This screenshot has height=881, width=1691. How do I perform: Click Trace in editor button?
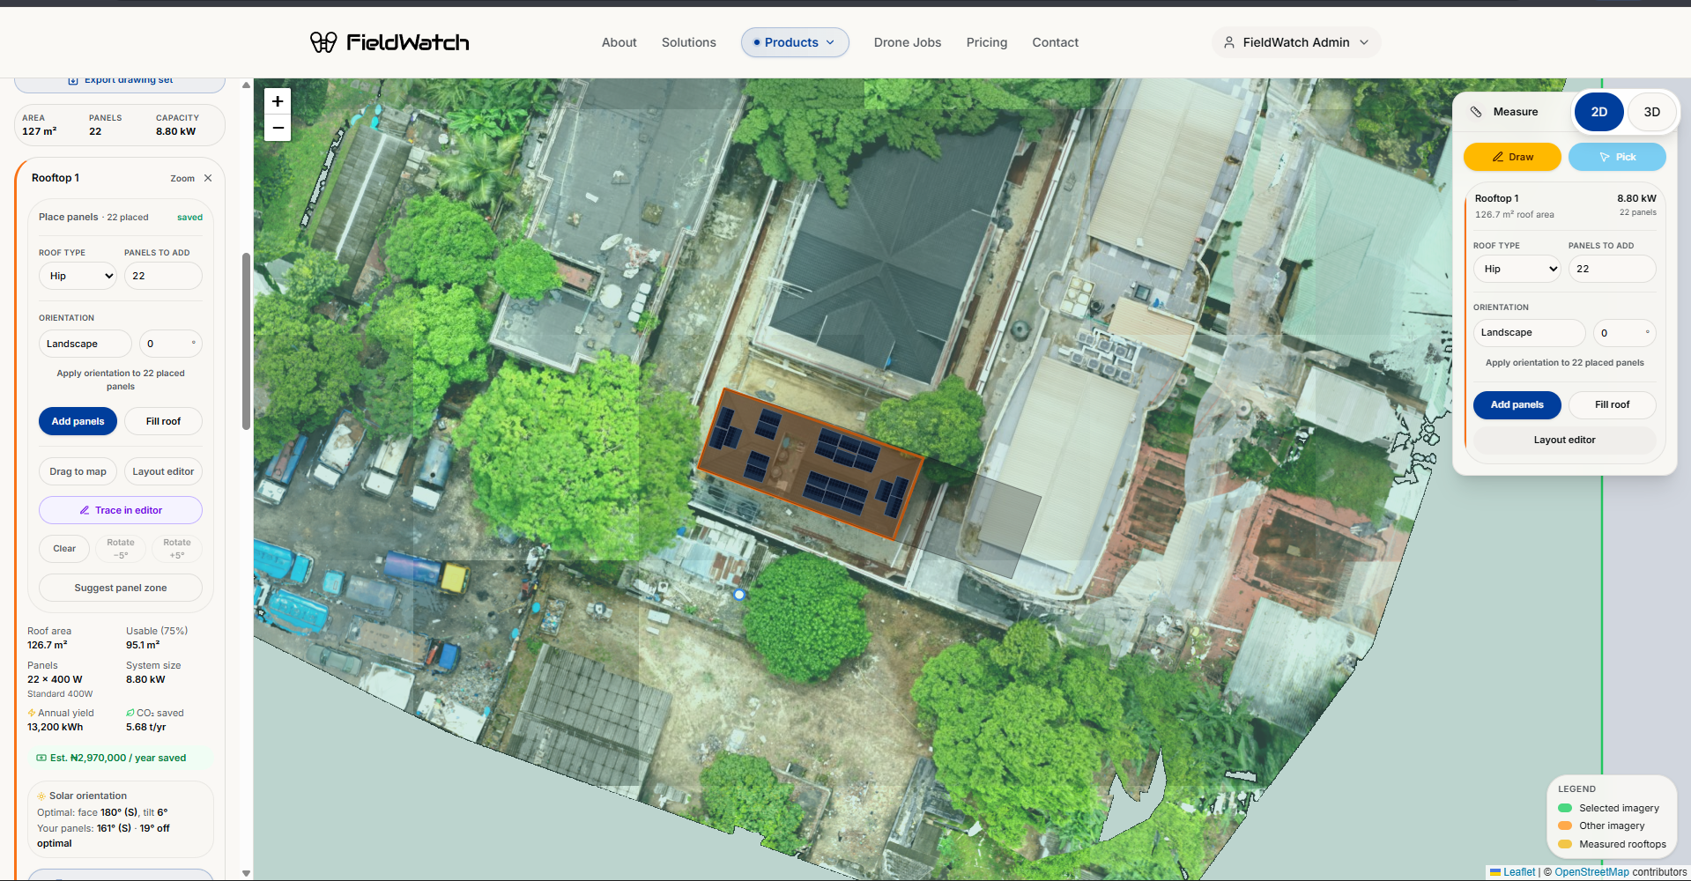point(121,510)
